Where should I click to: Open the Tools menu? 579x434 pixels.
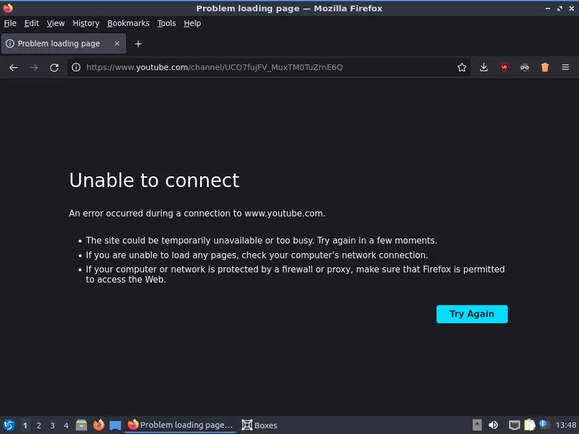(x=167, y=23)
